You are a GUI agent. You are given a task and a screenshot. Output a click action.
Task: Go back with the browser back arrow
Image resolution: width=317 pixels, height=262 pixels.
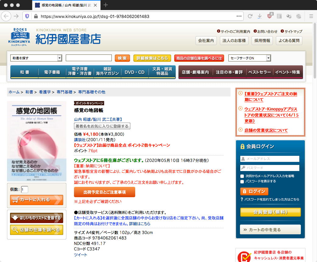click(x=6, y=16)
